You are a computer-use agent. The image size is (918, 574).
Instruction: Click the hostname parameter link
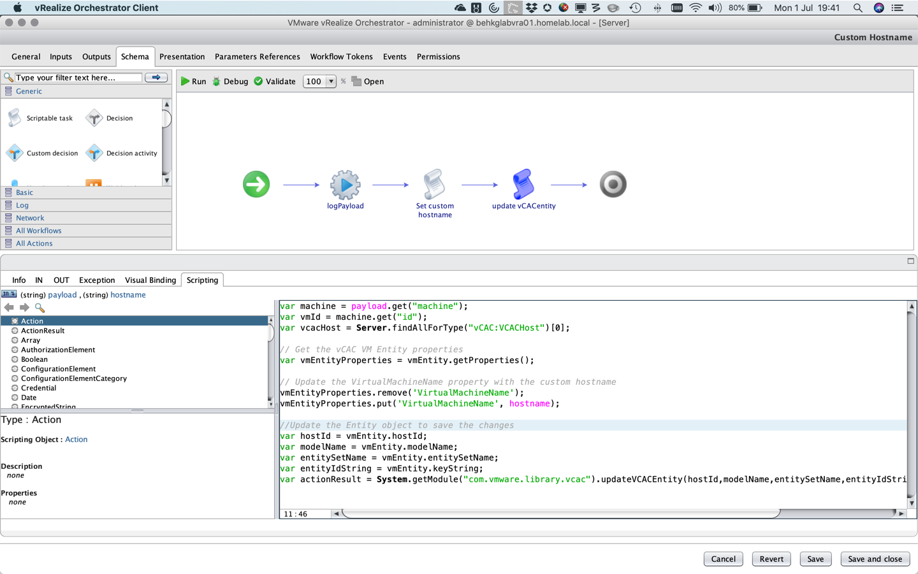[x=128, y=295]
